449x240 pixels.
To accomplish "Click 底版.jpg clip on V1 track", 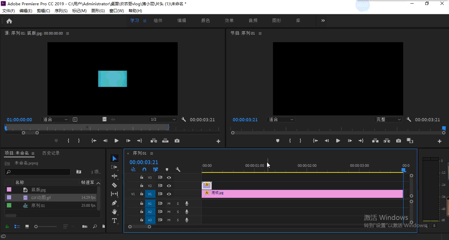I will 302,194.
